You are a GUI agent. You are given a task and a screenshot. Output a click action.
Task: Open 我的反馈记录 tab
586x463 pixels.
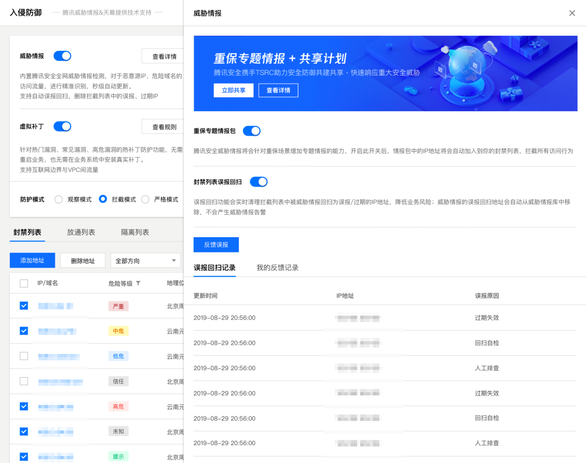(277, 268)
